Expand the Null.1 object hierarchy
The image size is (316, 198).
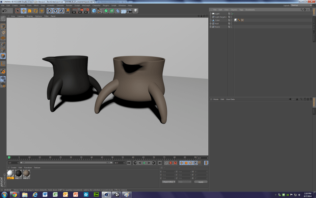(x=211, y=27)
